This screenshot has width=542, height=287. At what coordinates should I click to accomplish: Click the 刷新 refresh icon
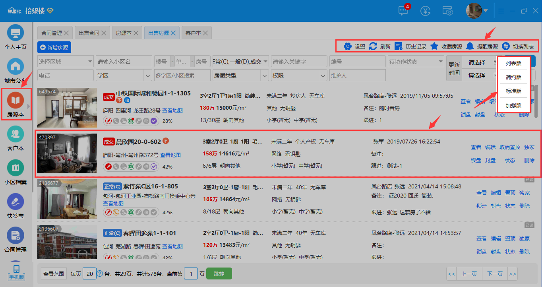coord(373,47)
